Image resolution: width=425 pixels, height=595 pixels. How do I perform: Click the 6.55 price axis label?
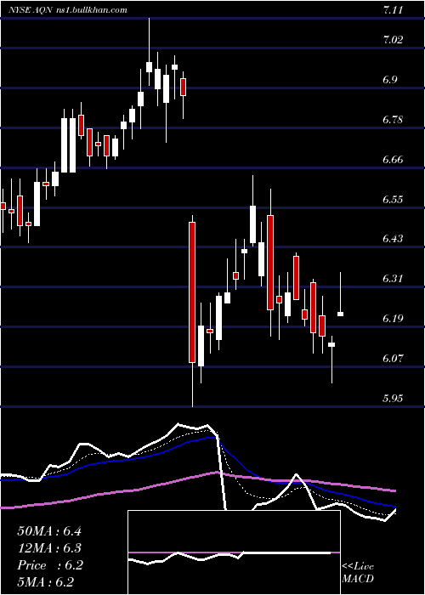pos(392,199)
